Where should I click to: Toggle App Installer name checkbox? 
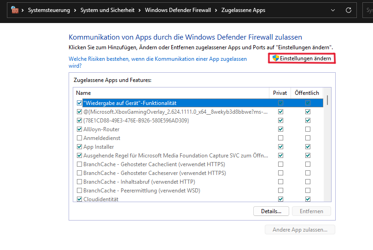pyautogui.click(x=80, y=147)
